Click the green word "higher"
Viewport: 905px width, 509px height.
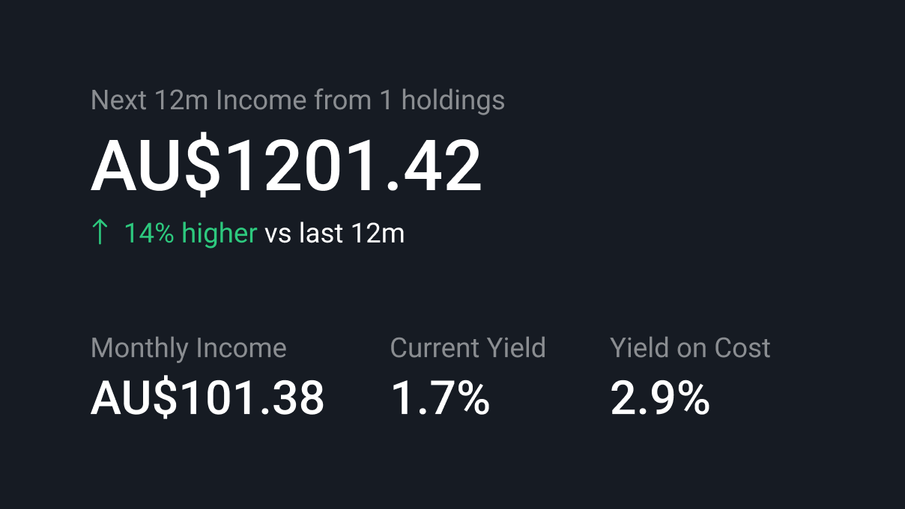point(220,234)
